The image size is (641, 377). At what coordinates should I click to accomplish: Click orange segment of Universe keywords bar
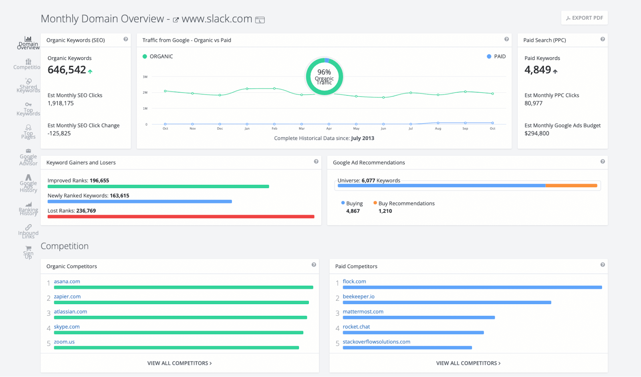tap(571, 186)
